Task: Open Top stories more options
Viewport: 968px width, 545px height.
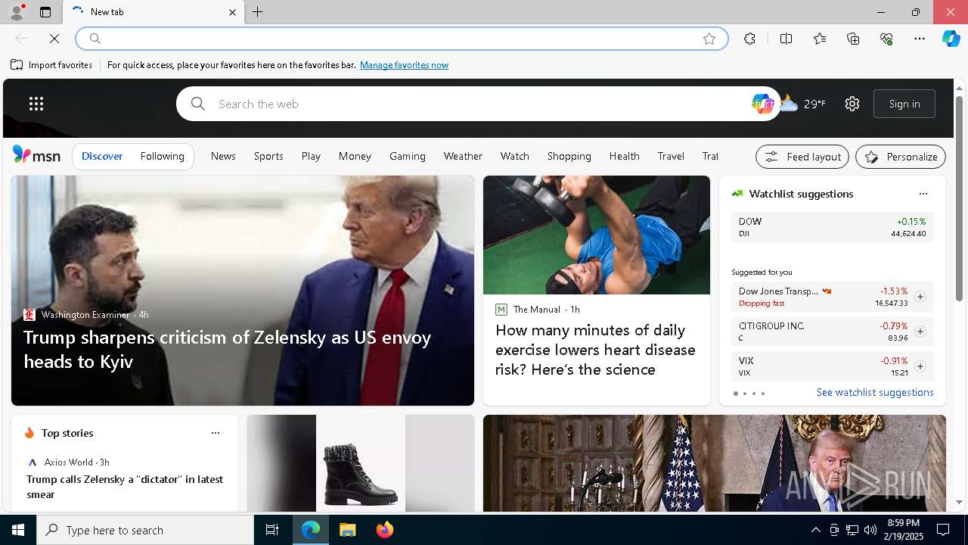Action: (x=216, y=433)
